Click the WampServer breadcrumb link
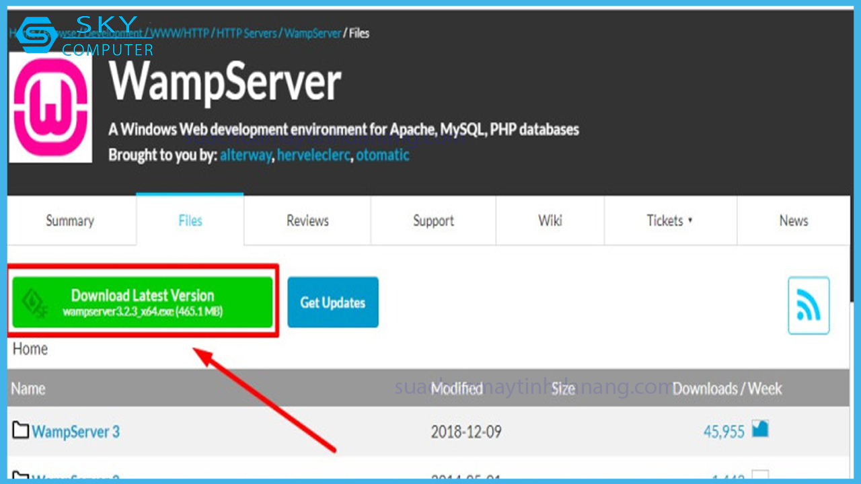The image size is (861, 484). 313,33
